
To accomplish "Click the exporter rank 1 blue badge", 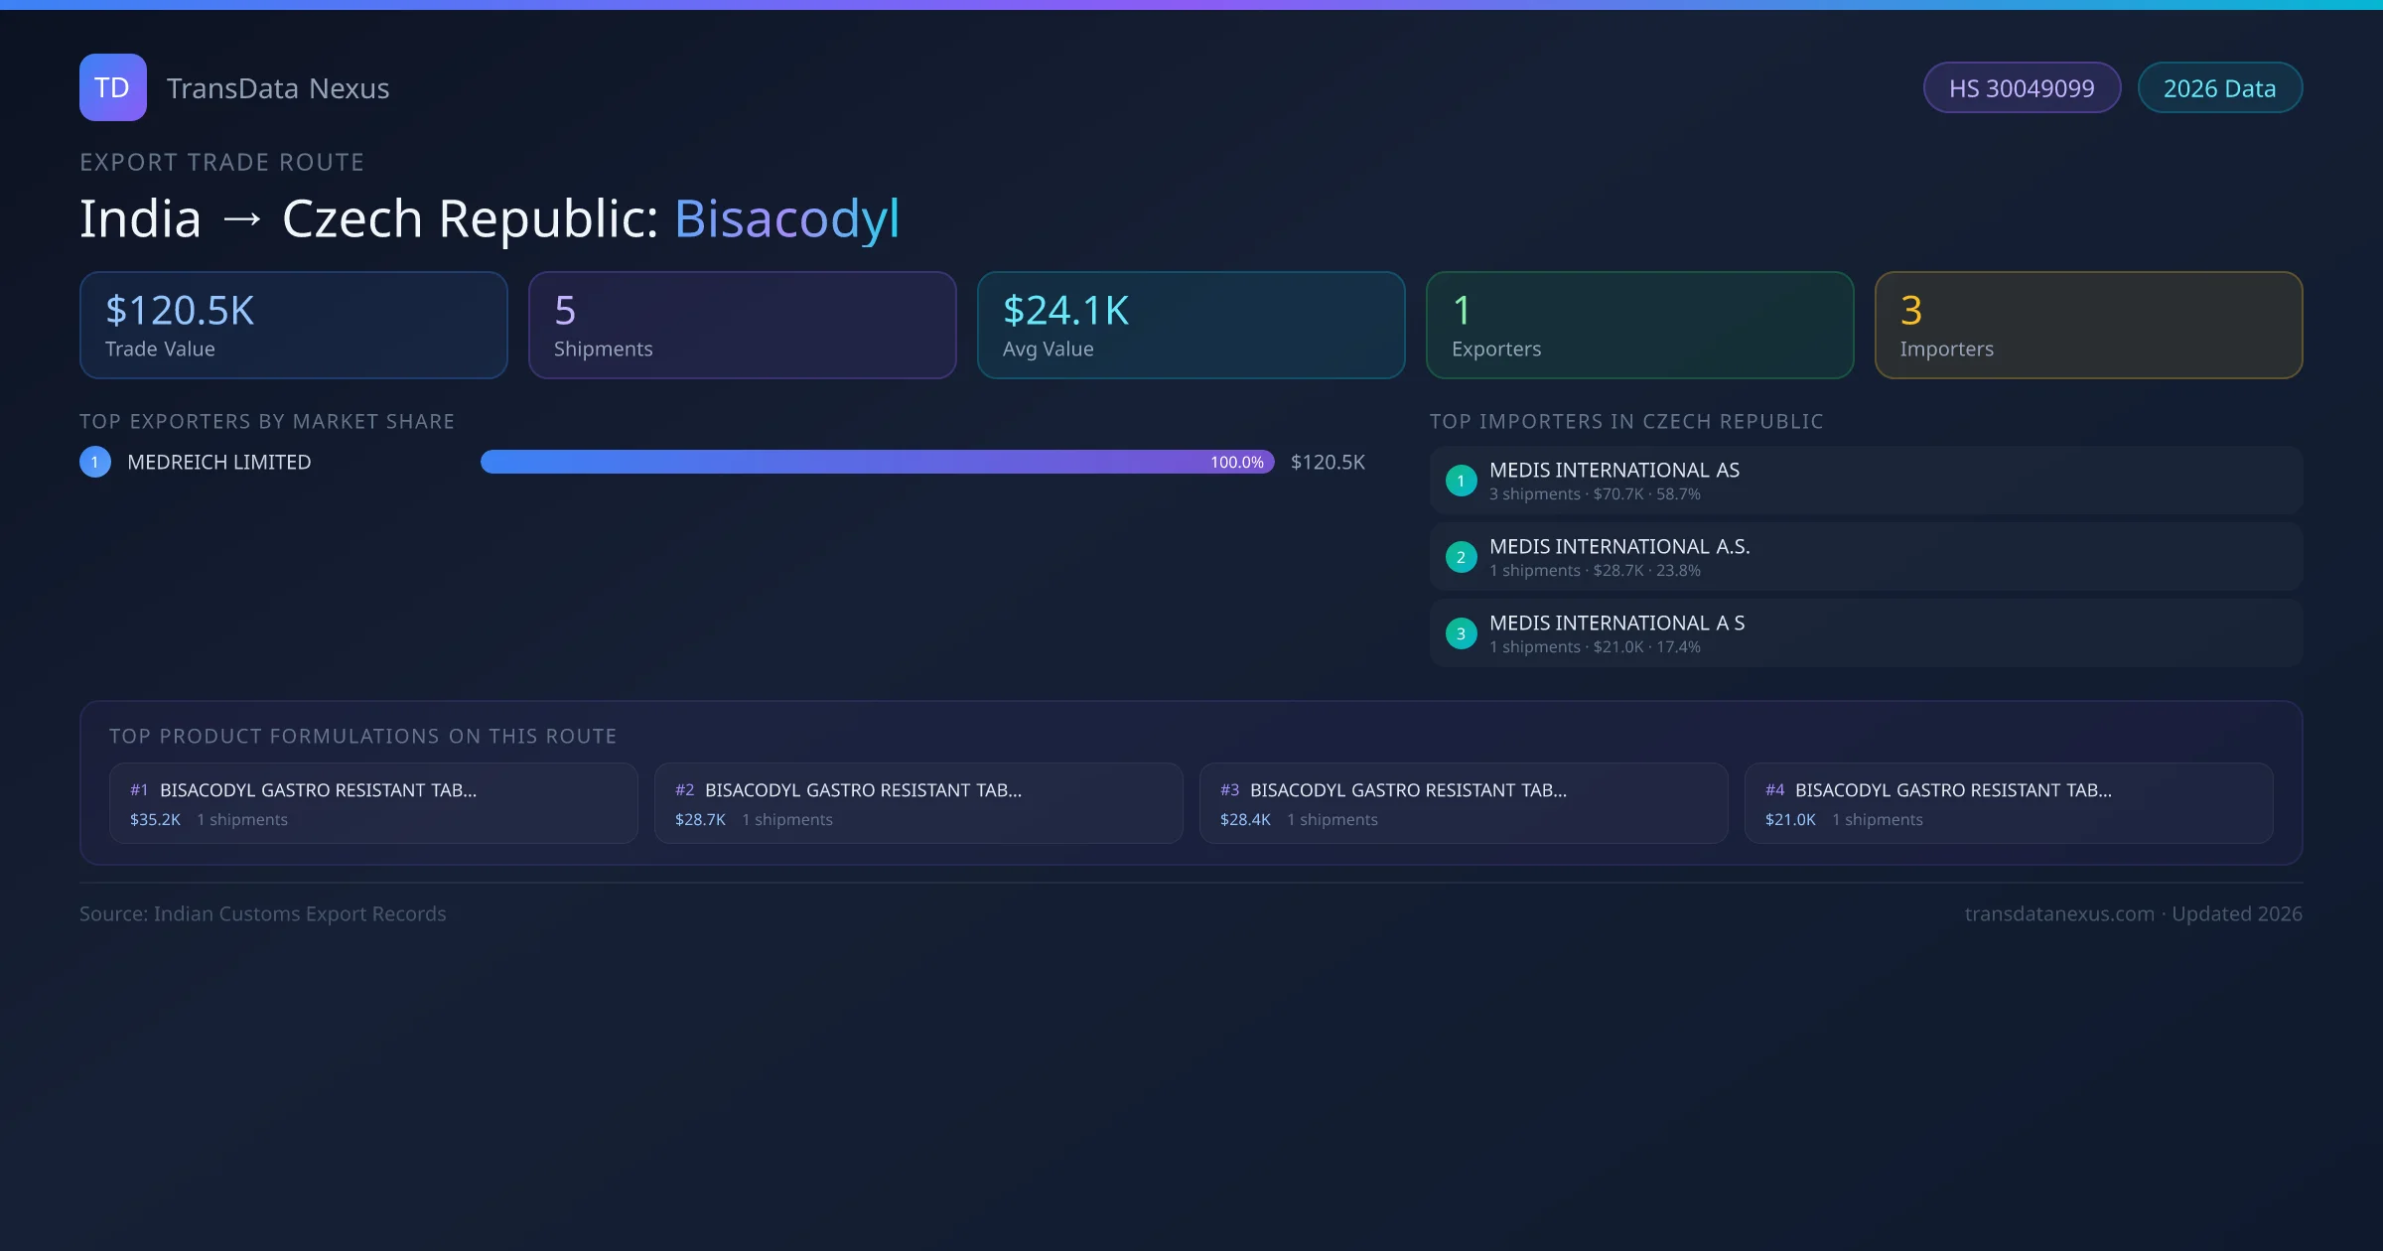I will point(95,462).
